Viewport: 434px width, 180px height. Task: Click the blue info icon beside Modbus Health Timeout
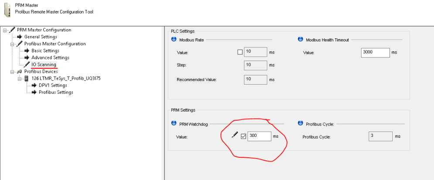[x=301, y=39]
